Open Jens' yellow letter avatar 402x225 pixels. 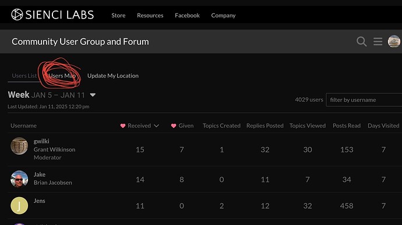[x=19, y=206]
